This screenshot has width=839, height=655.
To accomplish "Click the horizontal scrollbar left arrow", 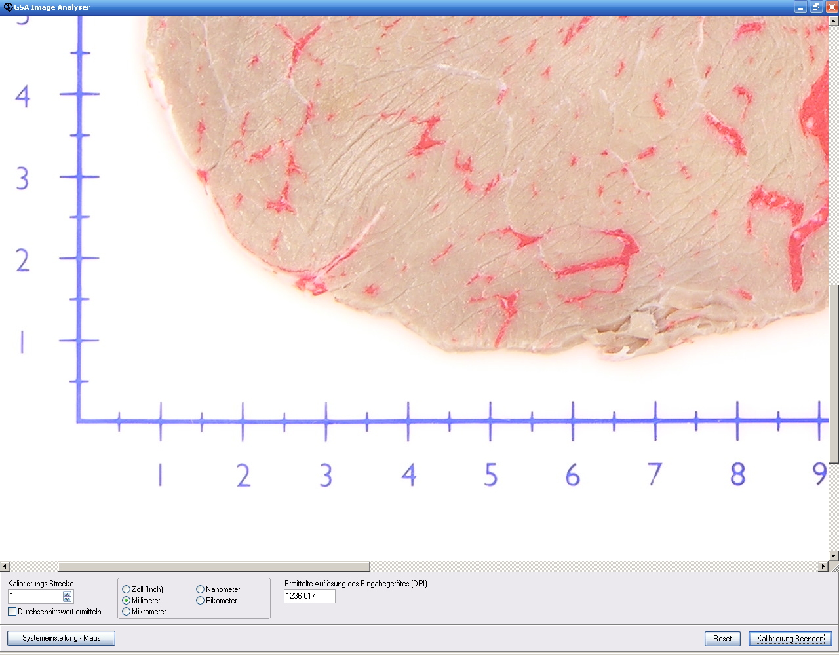I will coord(5,567).
